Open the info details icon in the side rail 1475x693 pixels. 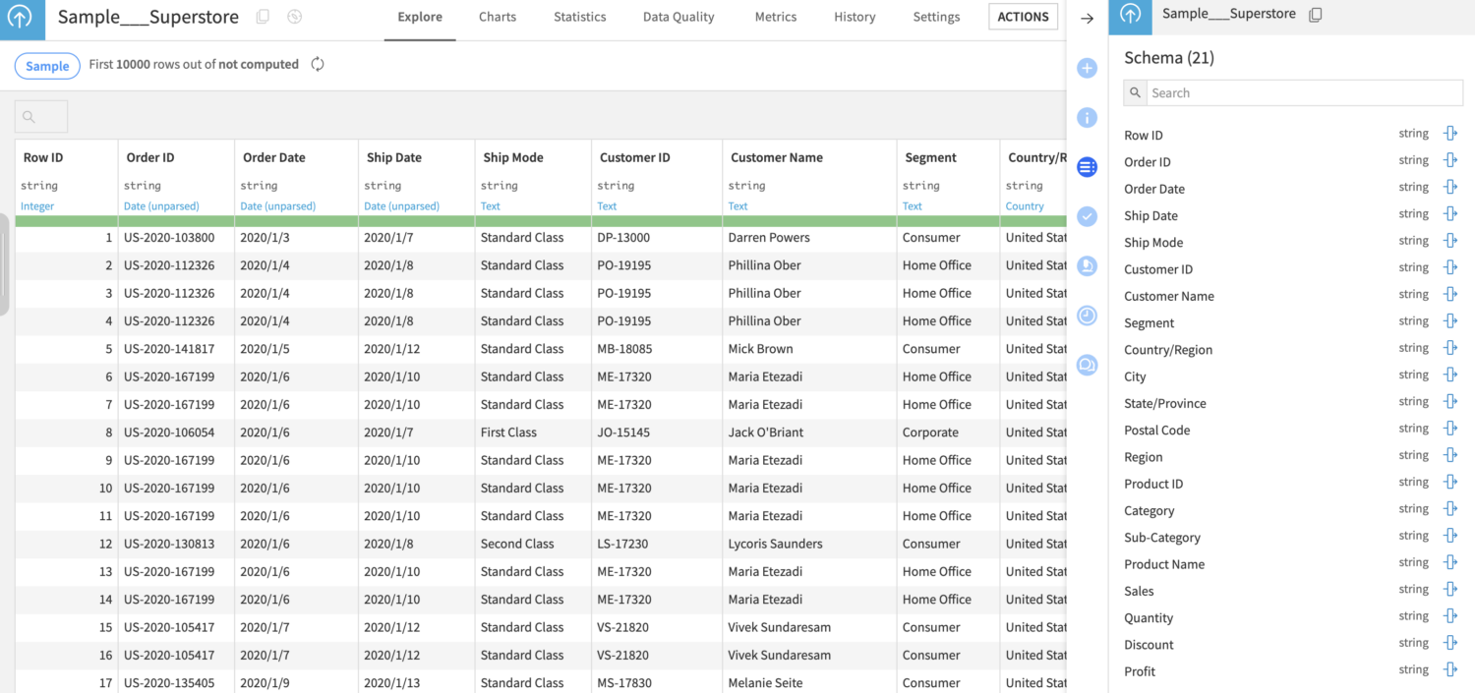click(x=1087, y=118)
